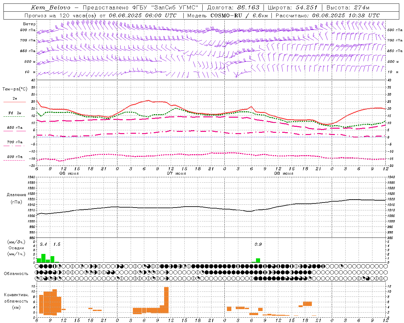Click the "Давление" pressure panel label
The width and height of the screenshot is (404, 323).
point(16,195)
